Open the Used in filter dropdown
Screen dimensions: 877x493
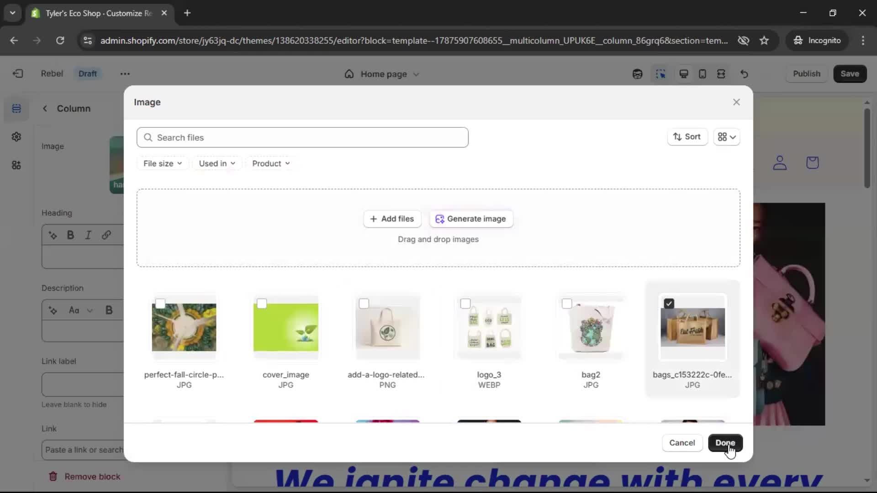coord(217,163)
